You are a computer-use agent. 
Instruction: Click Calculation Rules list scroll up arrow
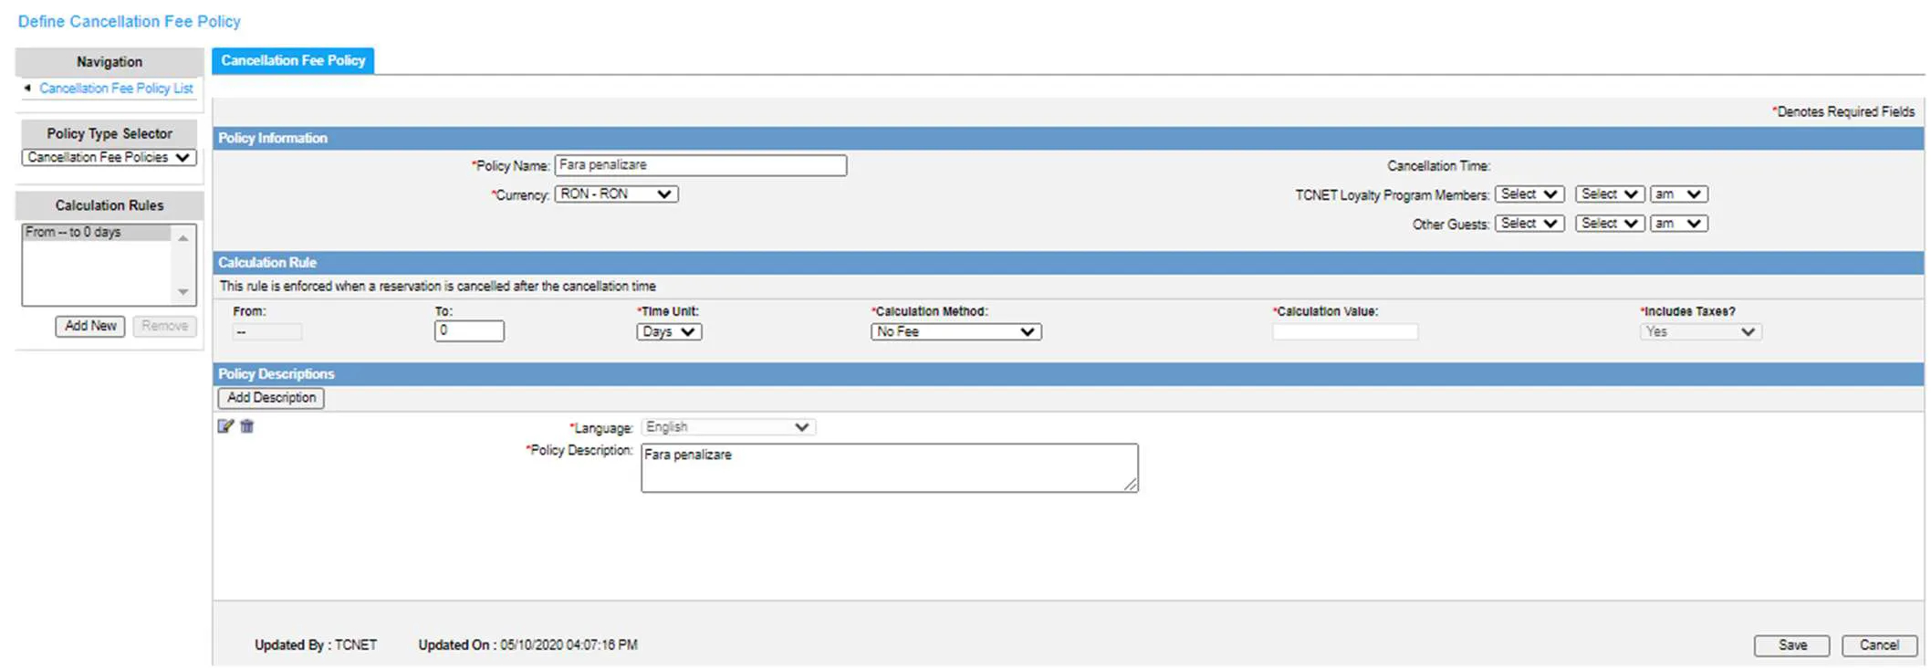[183, 238]
